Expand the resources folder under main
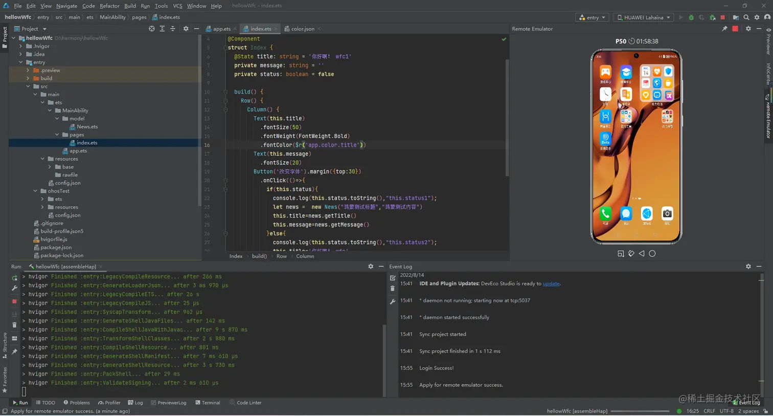Screen dimensions: 773x416 coord(43,159)
